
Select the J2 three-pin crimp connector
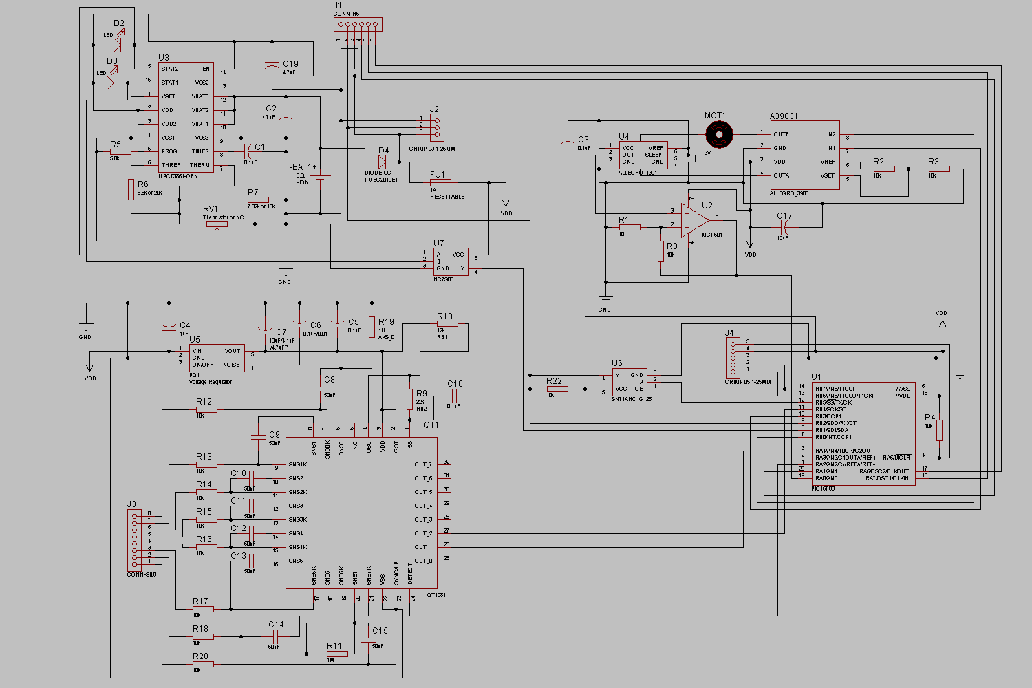pos(436,127)
